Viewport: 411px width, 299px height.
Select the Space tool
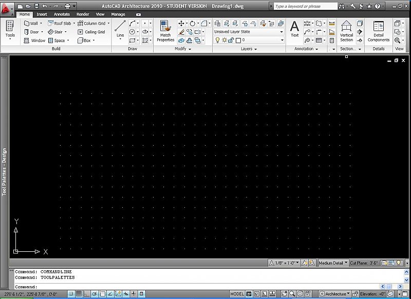pos(57,41)
